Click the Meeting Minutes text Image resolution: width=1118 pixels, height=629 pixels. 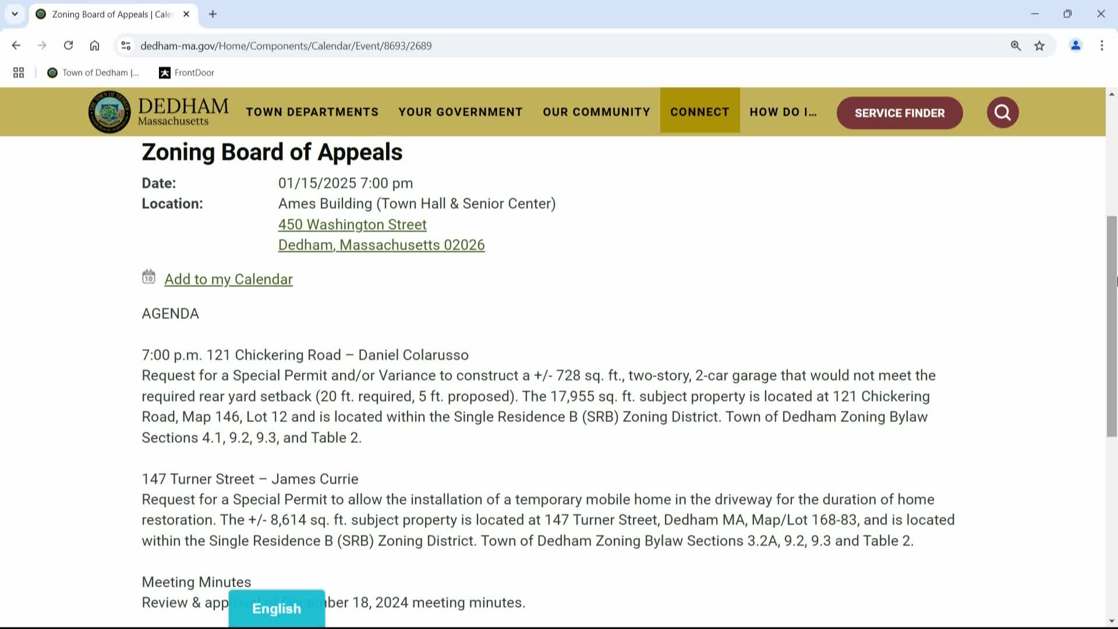[x=197, y=582]
